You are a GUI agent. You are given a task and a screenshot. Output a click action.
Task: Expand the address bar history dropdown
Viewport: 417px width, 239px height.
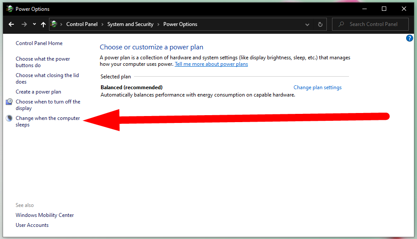tap(307, 24)
